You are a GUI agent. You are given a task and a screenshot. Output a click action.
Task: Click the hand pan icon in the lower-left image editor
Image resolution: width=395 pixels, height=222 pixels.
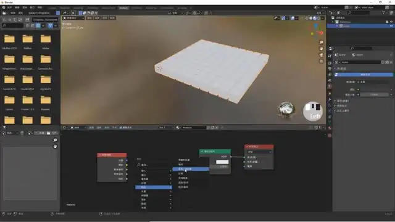coord(55,146)
